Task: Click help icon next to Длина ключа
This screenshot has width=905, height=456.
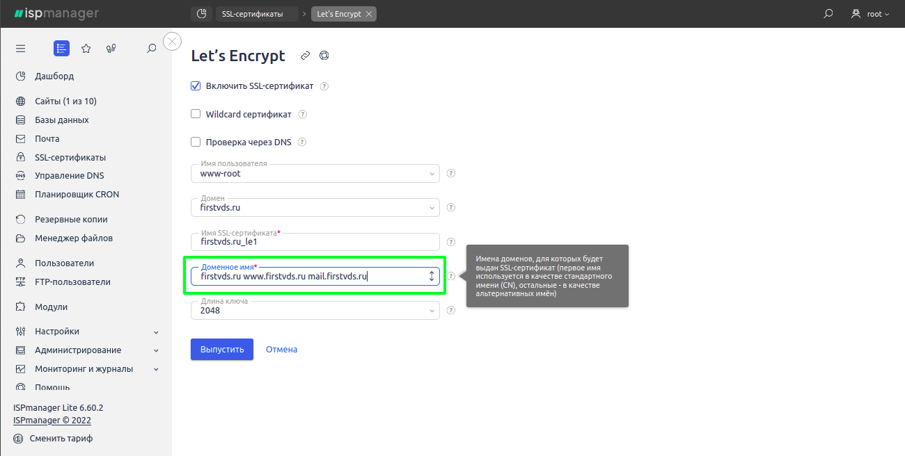Action: point(451,311)
